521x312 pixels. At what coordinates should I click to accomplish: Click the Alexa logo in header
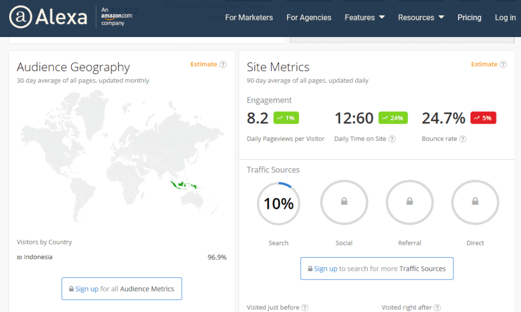48,17
